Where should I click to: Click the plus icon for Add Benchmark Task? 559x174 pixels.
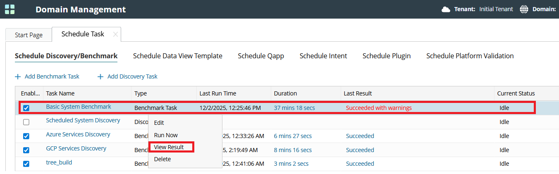(x=18, y=76)
